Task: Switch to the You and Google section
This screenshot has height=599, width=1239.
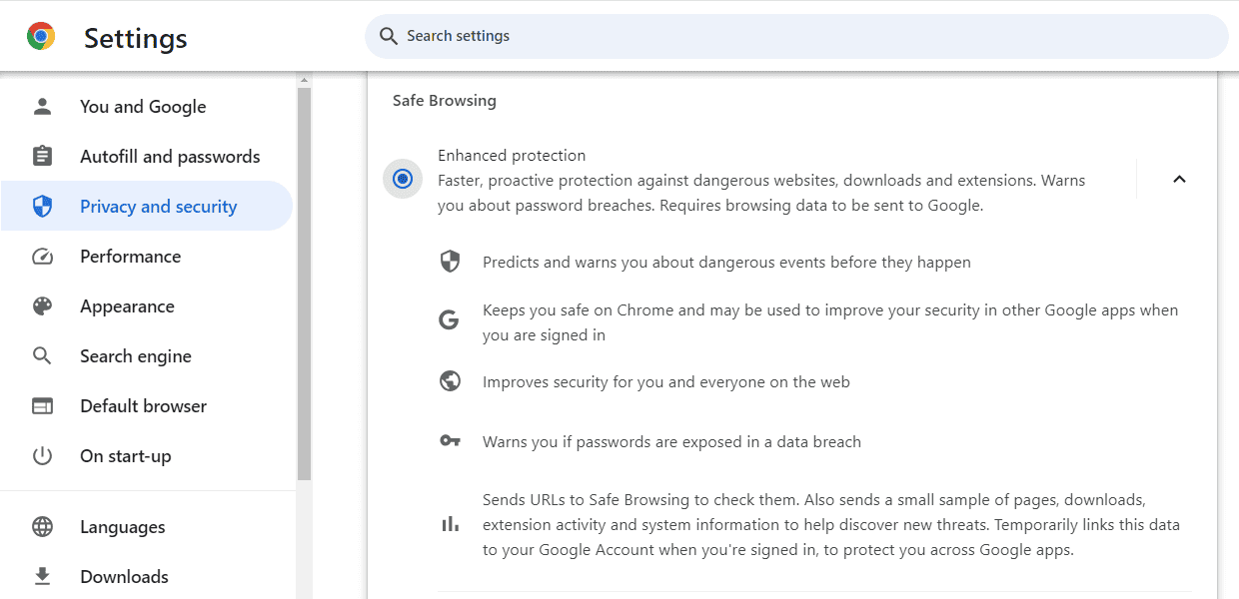Action: click(143, 106)
